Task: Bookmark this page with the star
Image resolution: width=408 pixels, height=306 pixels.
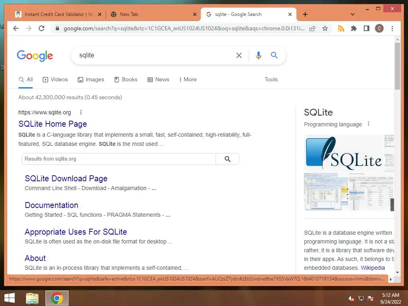Action: click(x=325, y=28)
